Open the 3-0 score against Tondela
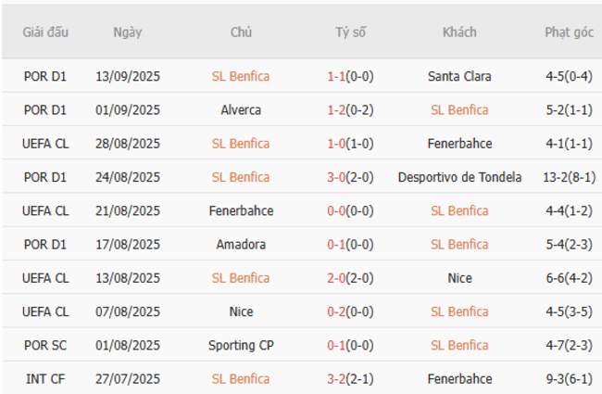 click(336, 177)
